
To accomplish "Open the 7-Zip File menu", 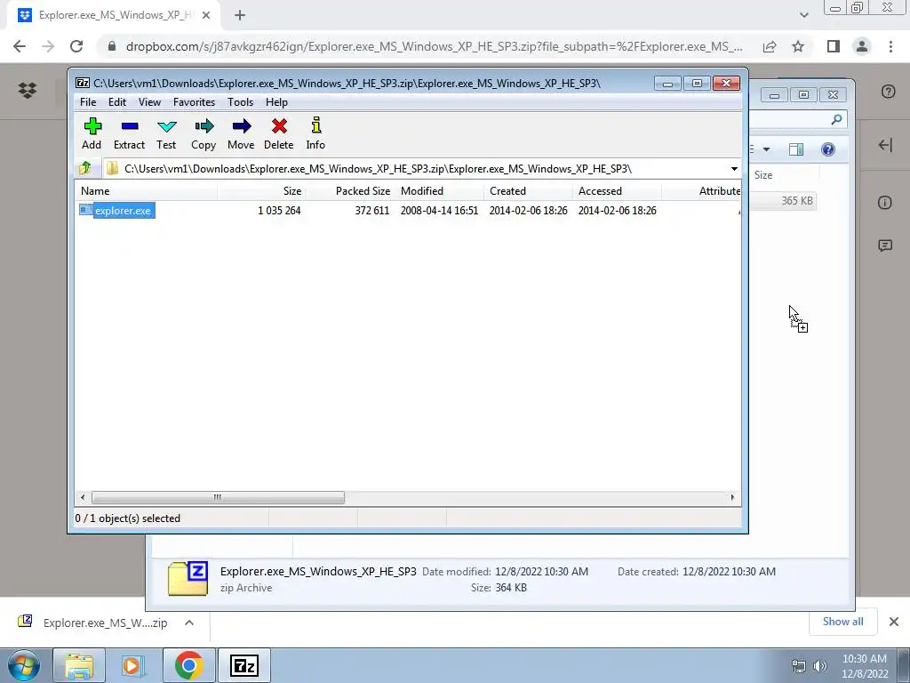I will (x=88, y=102).
